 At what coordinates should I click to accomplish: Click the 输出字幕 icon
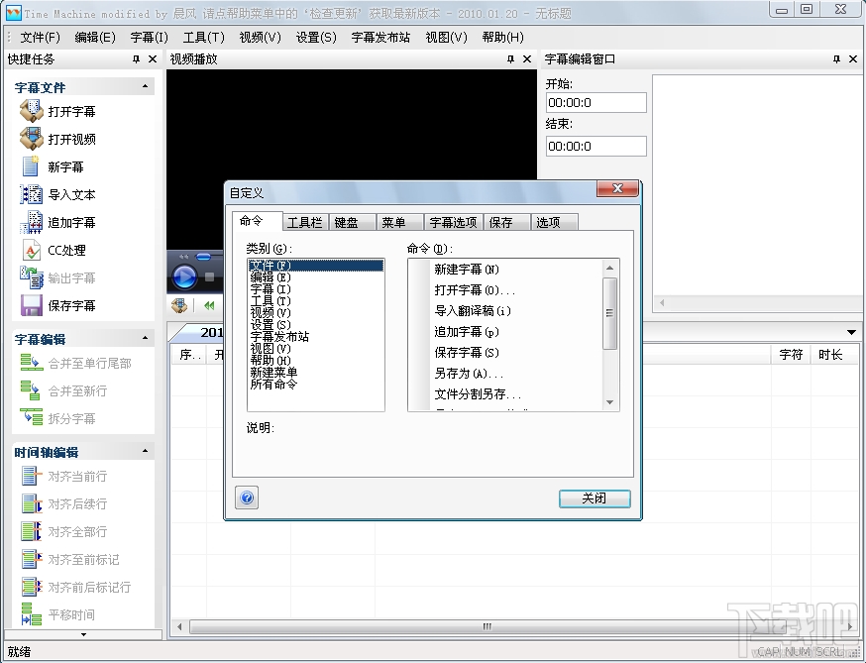[x=32, y=277]
